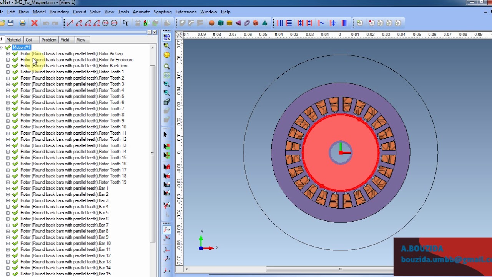The image size is (492, 277).
Task: Select the Motion#1 tree item
Action: tap(21, 47)
